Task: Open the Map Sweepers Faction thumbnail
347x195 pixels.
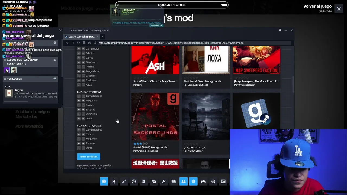Action: [256, 60]
